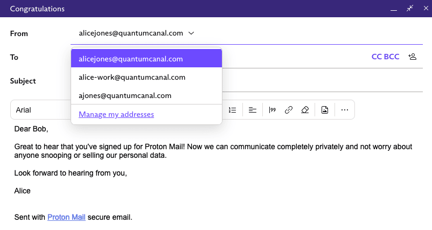Select alicejones@quantumcanal.com in the list
The height and width of the screenshot is (230, 432).
click(147, 58)
